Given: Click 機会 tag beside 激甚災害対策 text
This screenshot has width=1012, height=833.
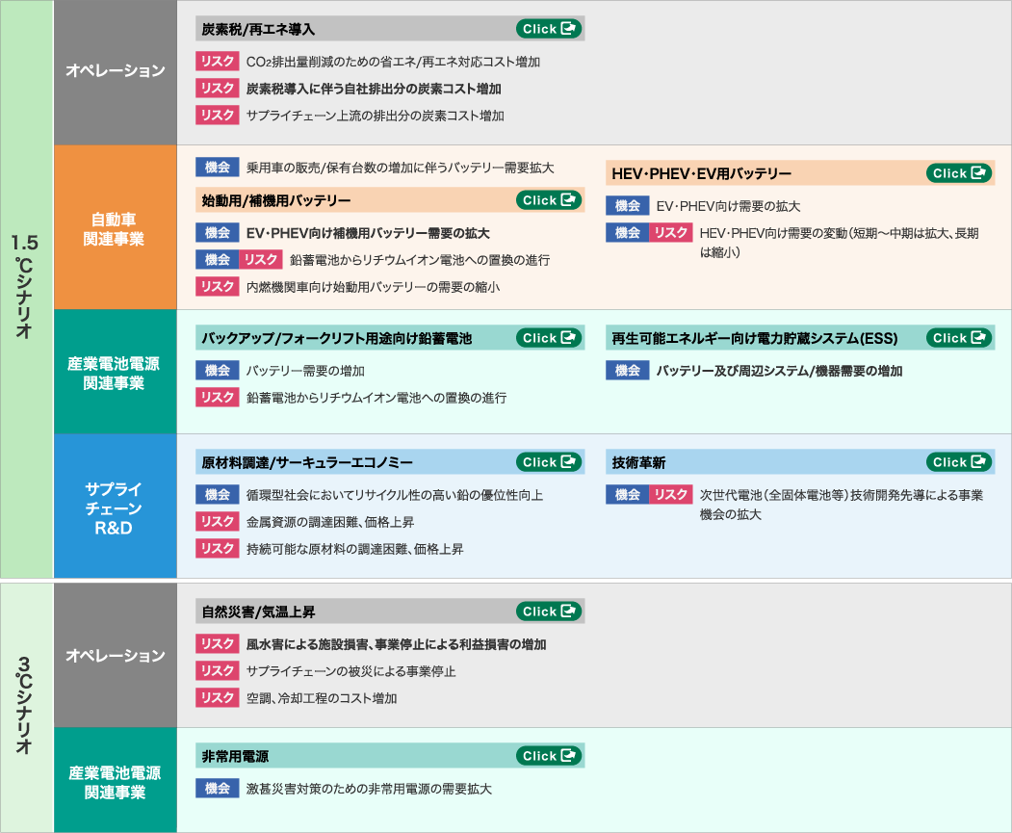Looking at the screenshot, I should [218, 789].
